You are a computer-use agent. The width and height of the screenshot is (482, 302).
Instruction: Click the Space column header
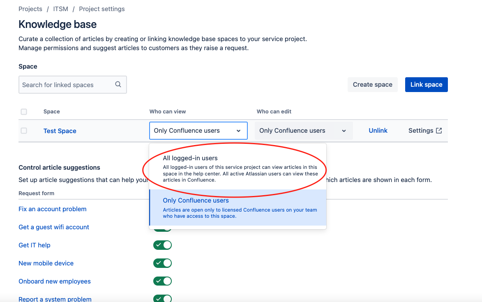point(52,111)
